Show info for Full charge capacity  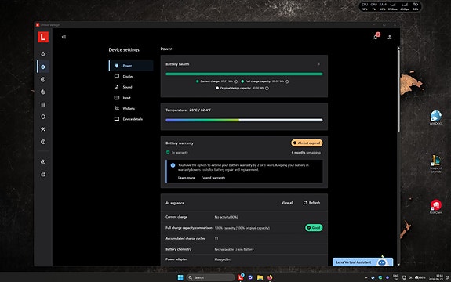287,81
